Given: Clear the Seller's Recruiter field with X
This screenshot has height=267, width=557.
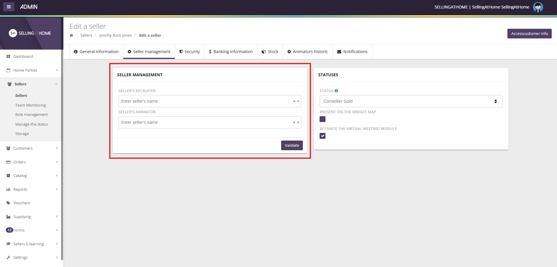Looking at the screenshot, I should [x=294, y=101].
